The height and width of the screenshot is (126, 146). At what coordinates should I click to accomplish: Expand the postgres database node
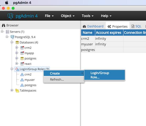pos(17,58)
